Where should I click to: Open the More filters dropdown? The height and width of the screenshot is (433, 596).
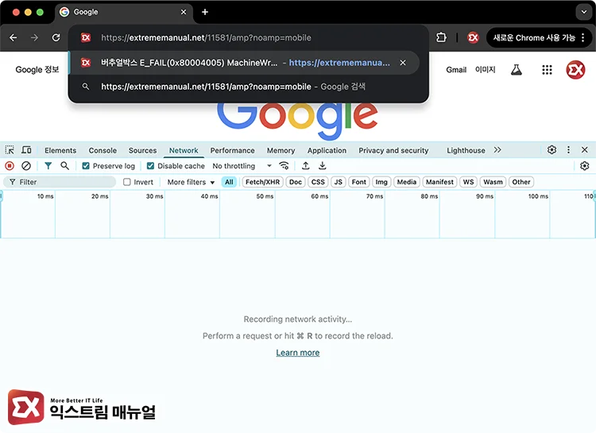coord(191,182)
